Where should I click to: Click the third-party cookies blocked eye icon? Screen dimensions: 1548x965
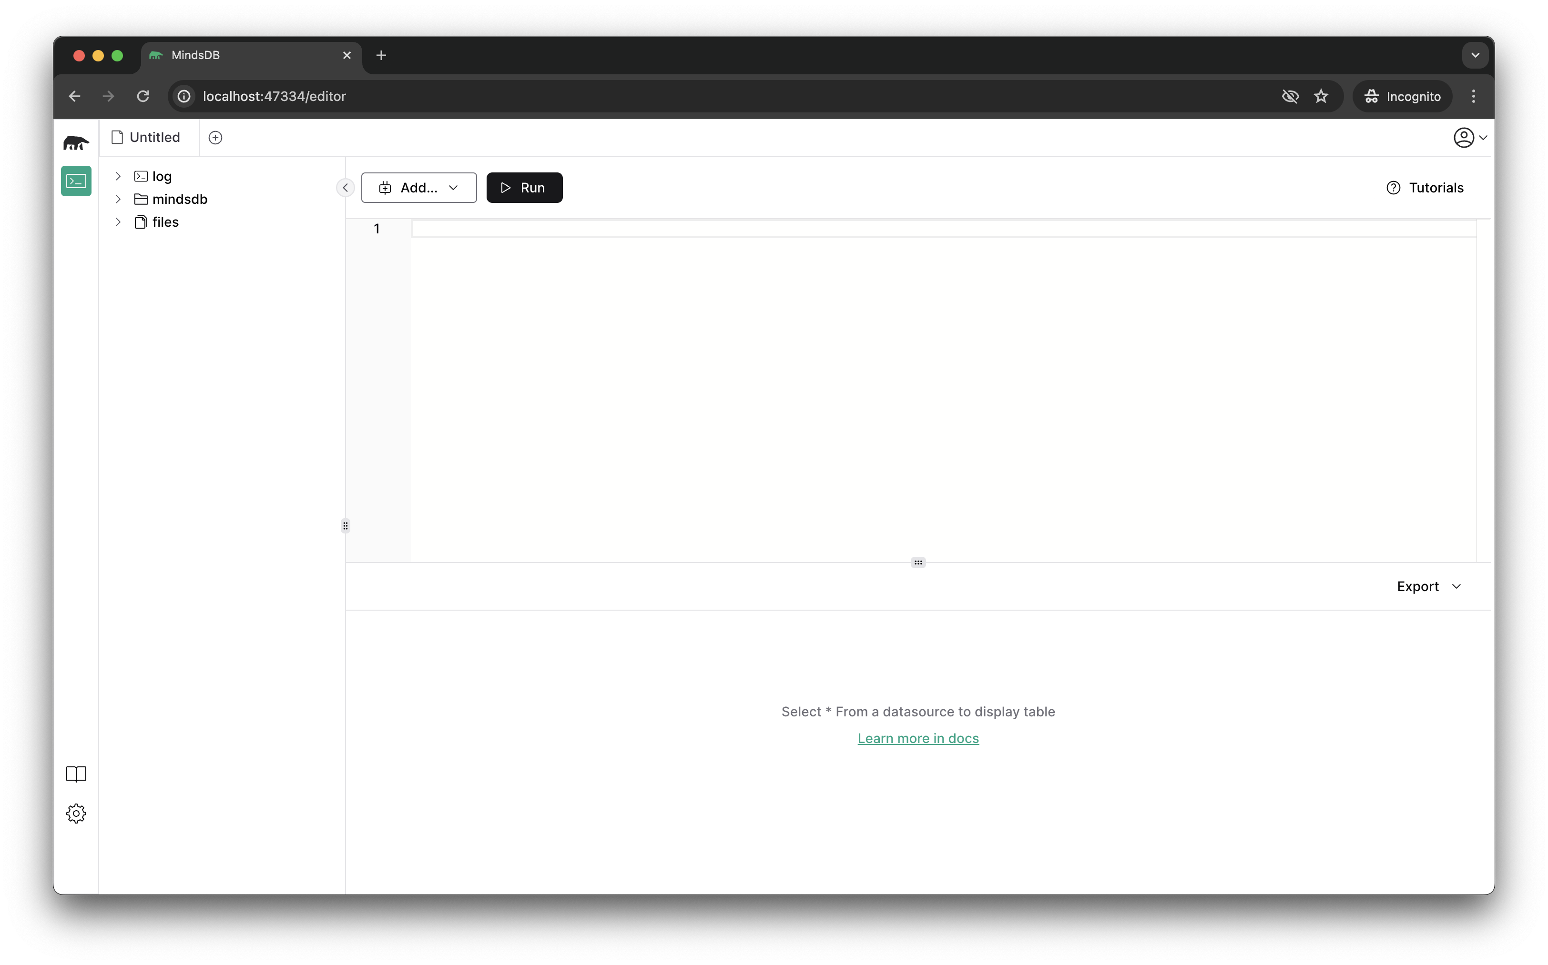[1289, 96]
